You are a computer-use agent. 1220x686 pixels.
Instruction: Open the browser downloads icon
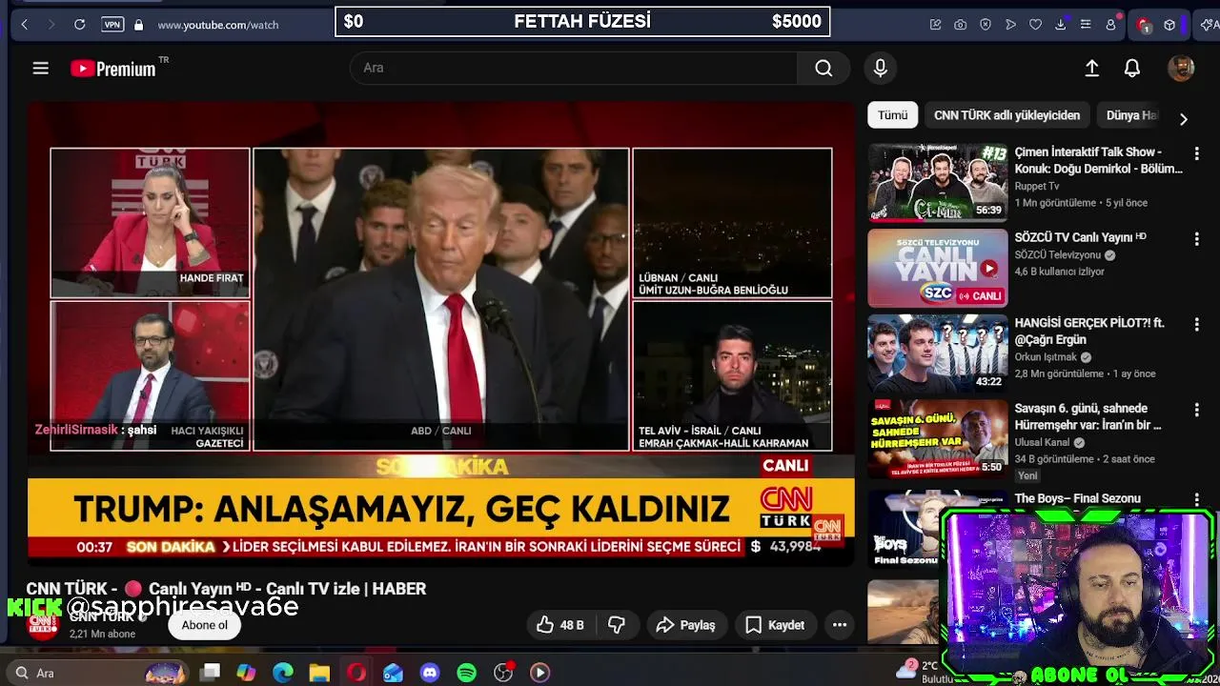coord(1060,25)
